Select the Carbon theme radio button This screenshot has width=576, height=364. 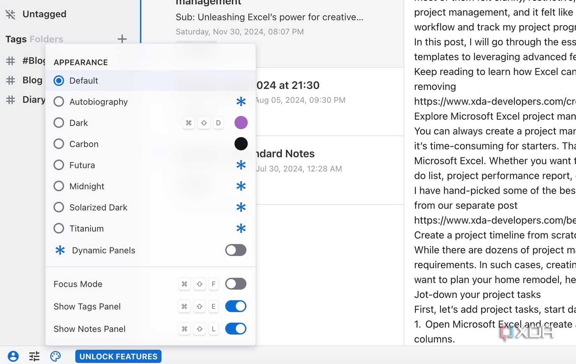[x=59, y=144]
